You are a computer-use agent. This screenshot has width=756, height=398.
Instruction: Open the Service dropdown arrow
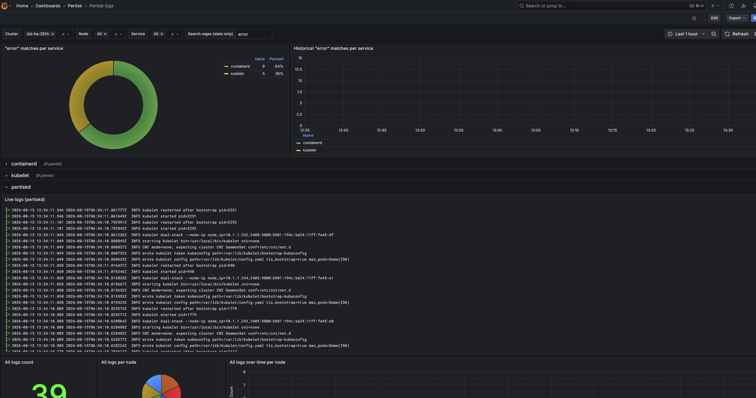[x=177, y=34]
